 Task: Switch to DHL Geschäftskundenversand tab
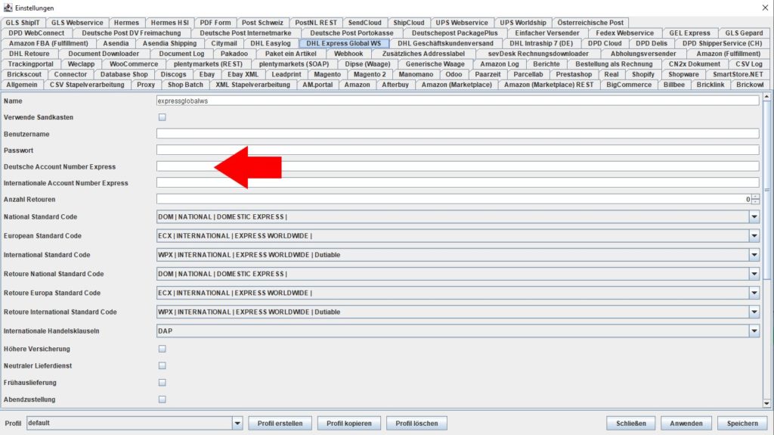[445, 44]
